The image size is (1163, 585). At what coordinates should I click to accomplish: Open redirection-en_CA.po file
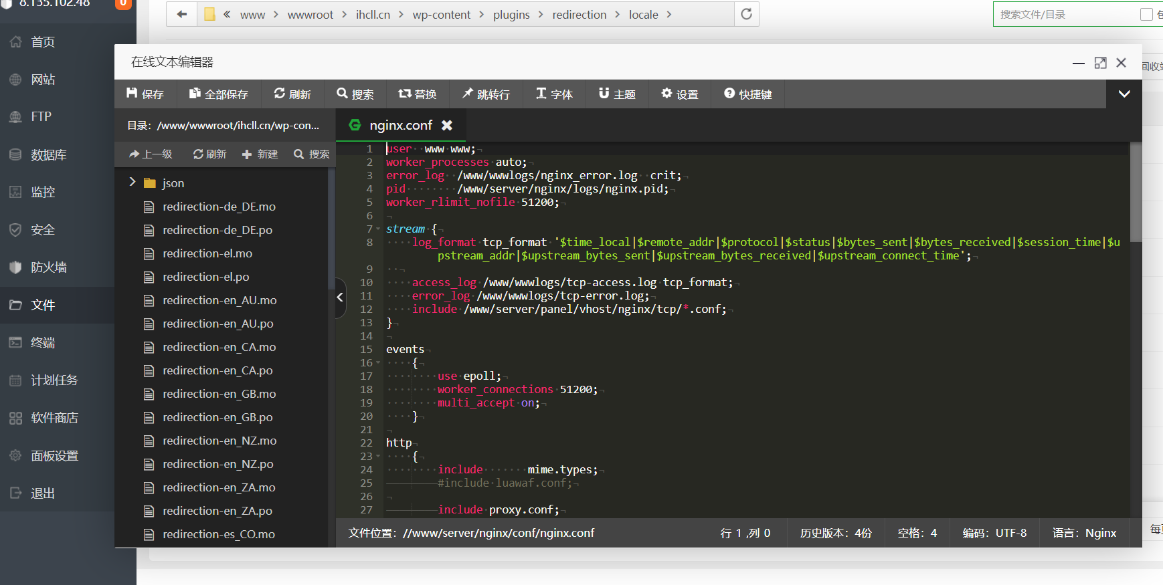[217, 370]
